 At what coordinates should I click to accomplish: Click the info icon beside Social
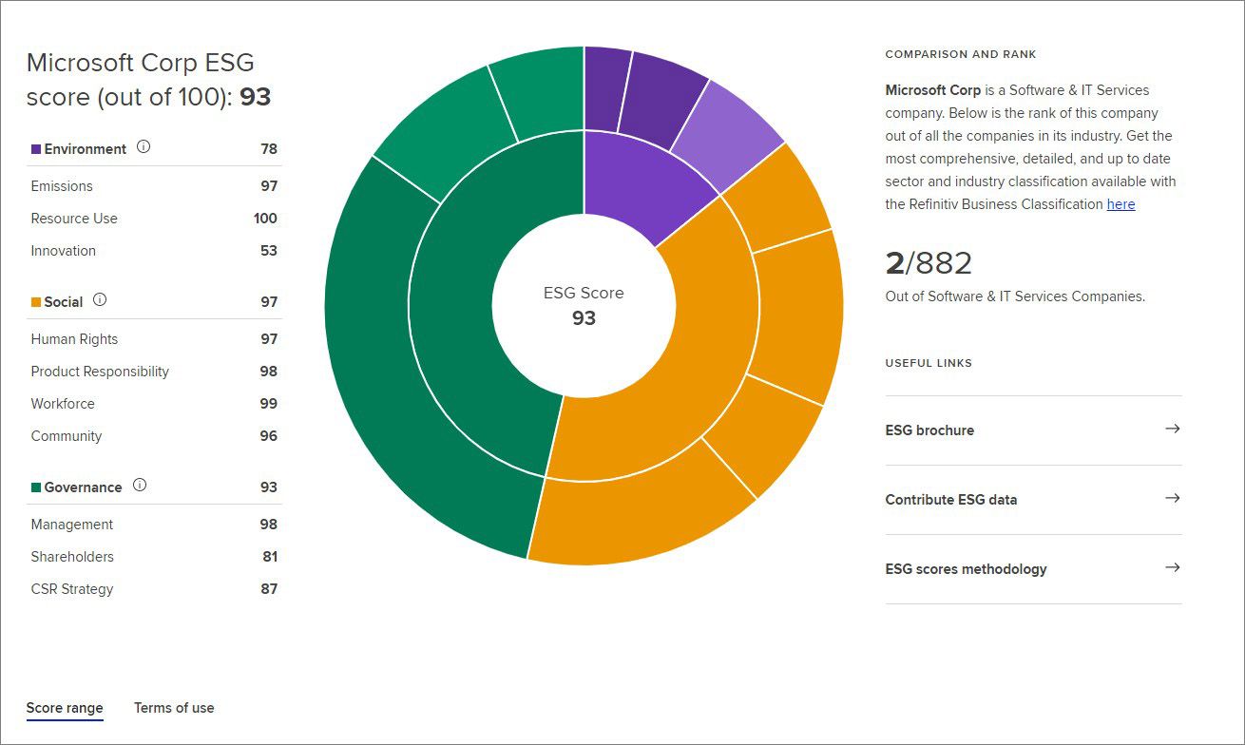pyautogui.click(x=100, y=300)
